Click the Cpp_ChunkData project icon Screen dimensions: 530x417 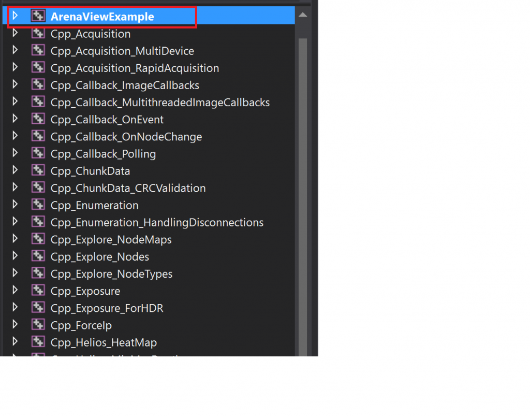38,170
